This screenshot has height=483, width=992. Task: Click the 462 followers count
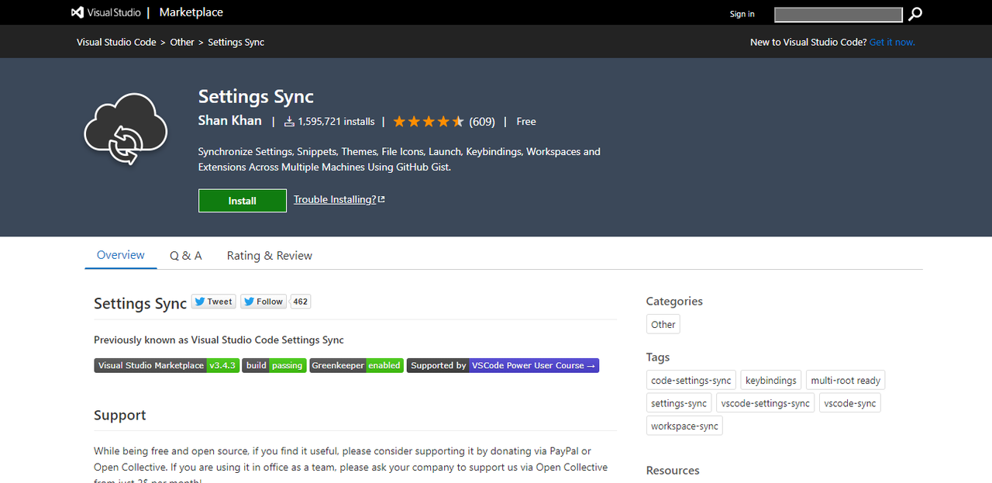[301, 302]
